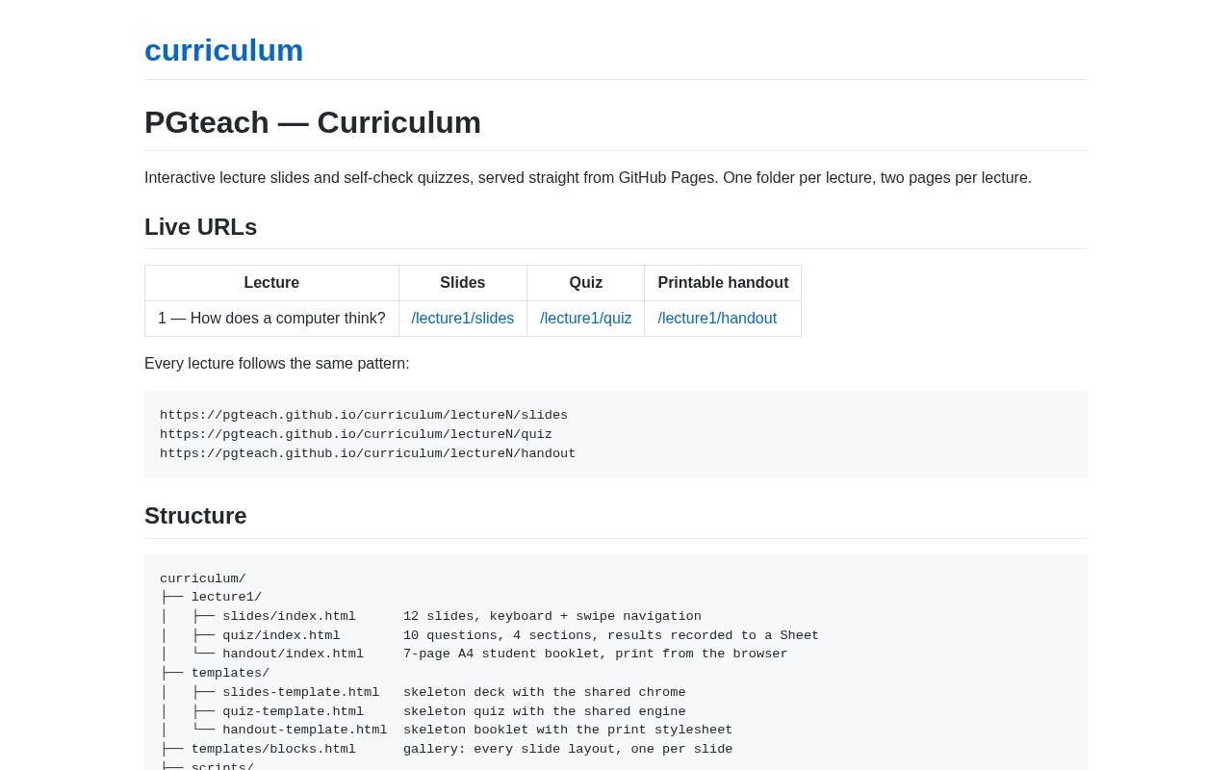1232x770 pixels.
Task: Open the /lecture1/slides link
Action: click(x=463, y=319)
